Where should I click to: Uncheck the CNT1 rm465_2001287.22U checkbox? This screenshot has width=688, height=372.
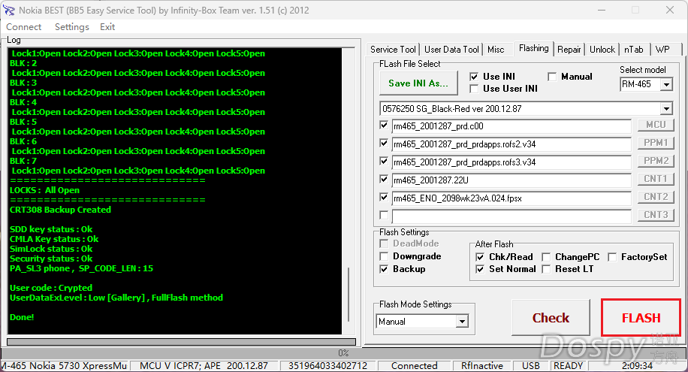pyautogui.click(x=384, y=179)
